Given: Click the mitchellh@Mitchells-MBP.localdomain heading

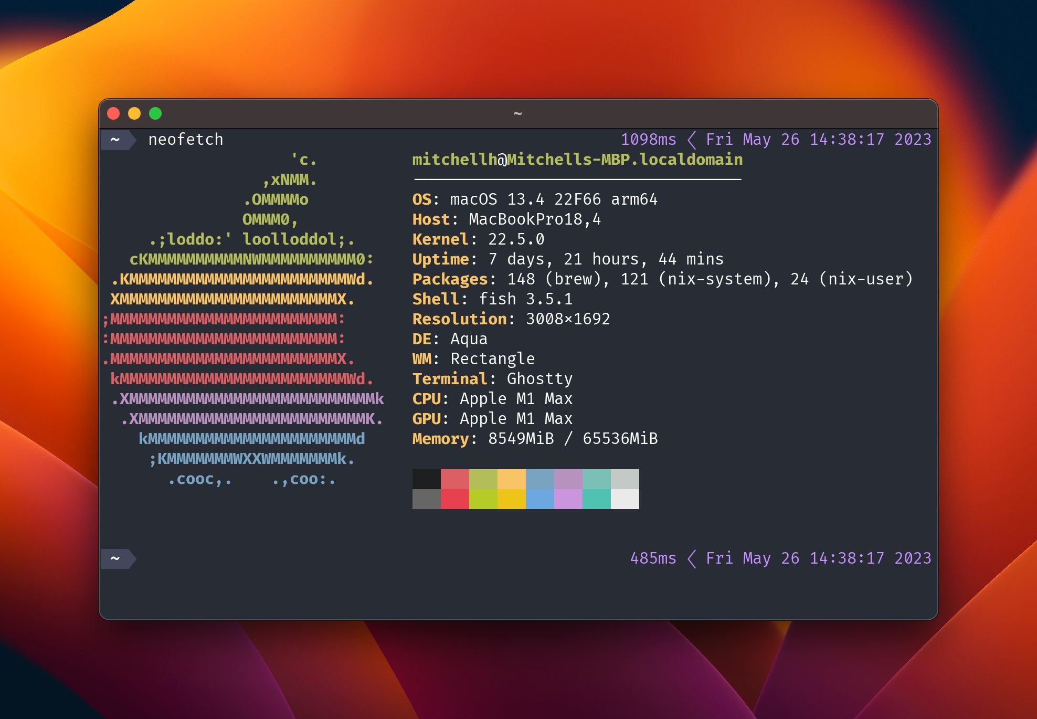Looking at the screenshot, I should pos(577,160).
